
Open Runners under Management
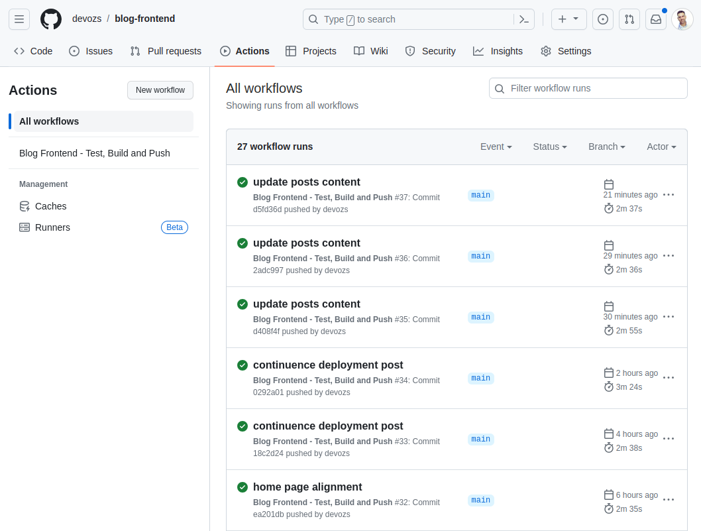tap(44, 227)
